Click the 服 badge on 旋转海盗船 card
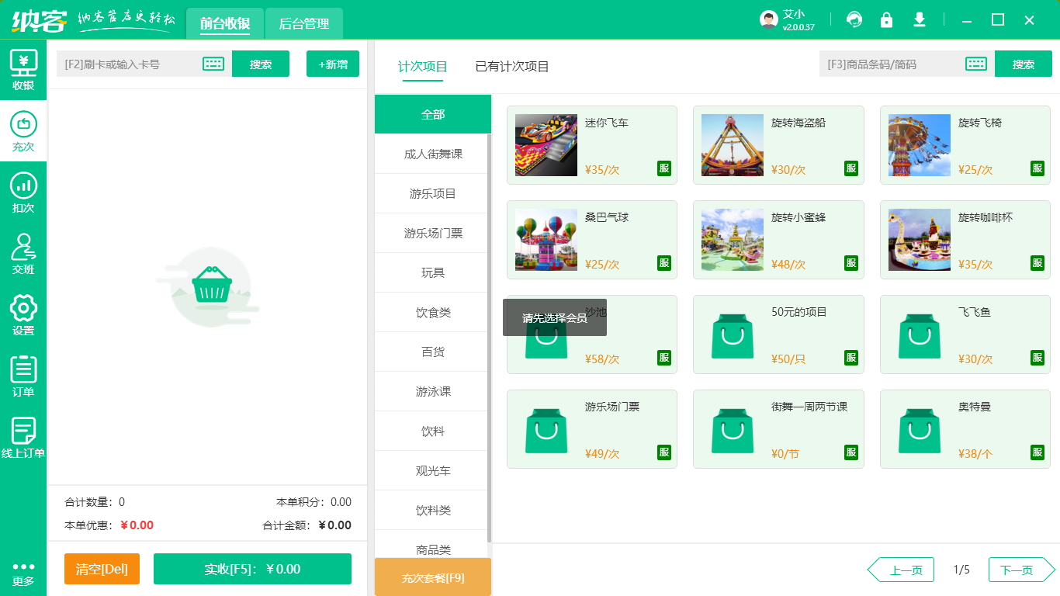The height and width of the screenshot is (596, 1060). click(851, 168)
